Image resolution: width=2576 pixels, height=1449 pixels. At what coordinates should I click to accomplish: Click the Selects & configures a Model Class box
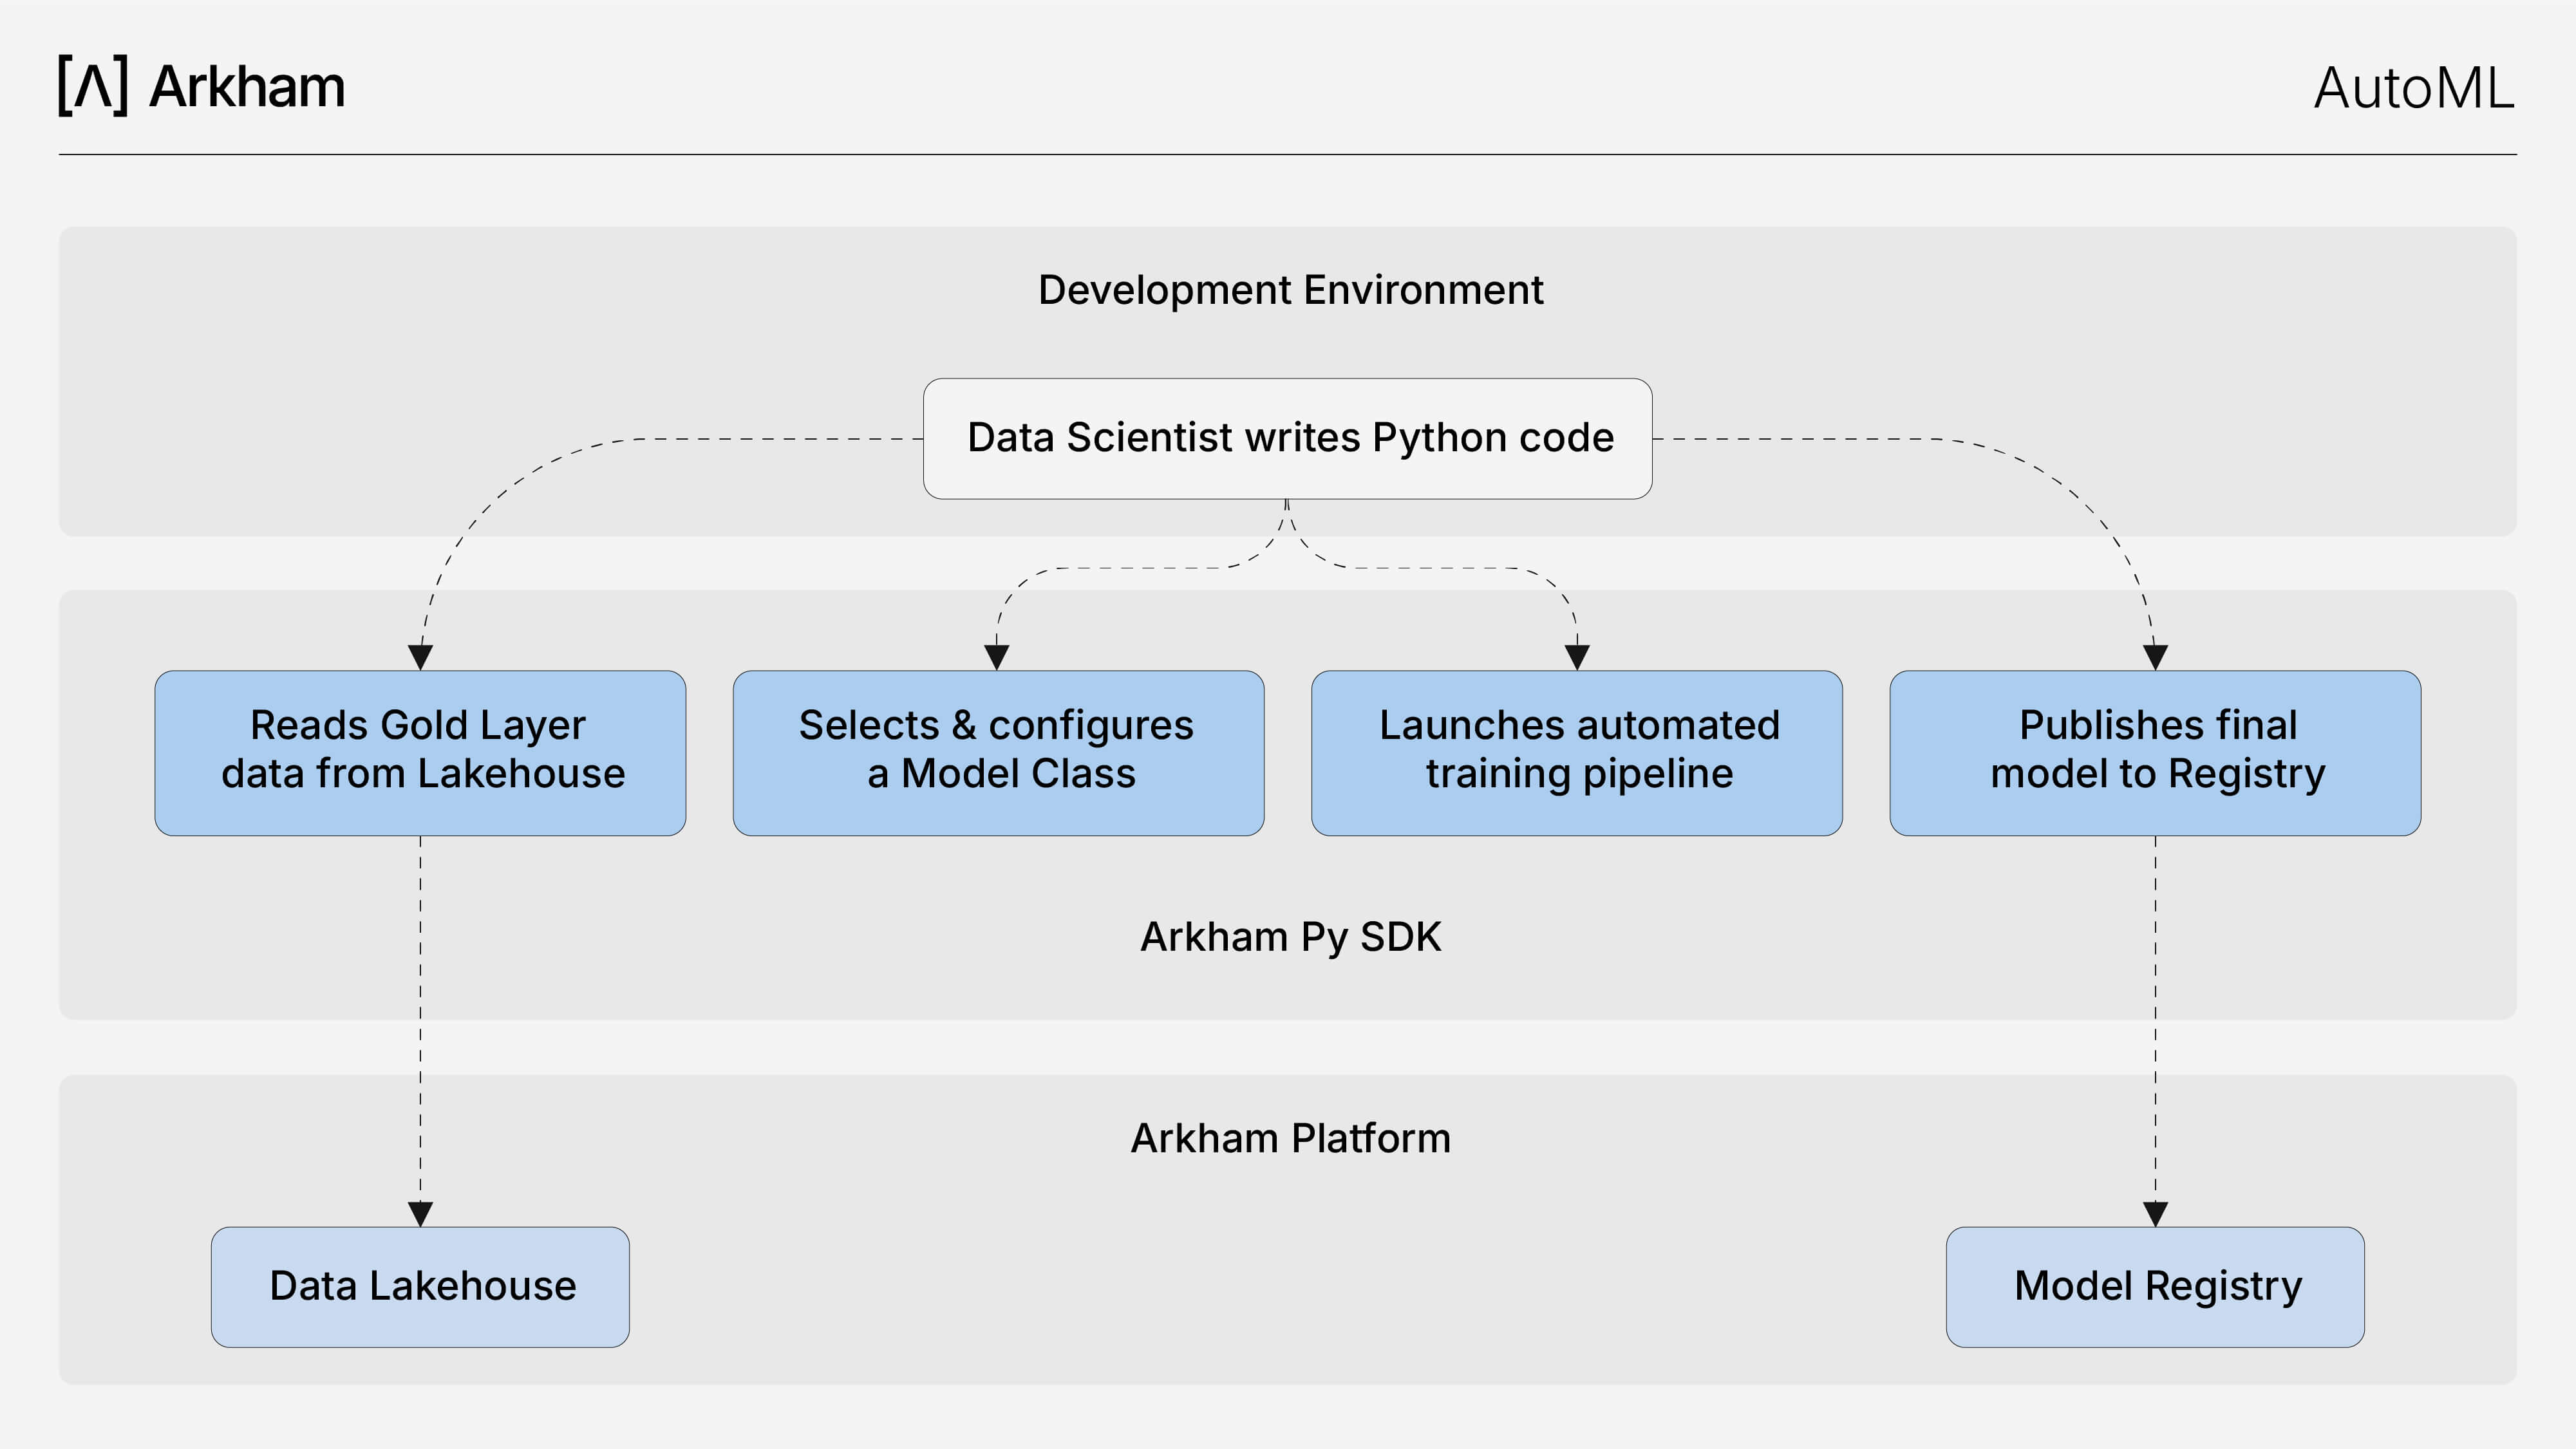click(998, 753)
